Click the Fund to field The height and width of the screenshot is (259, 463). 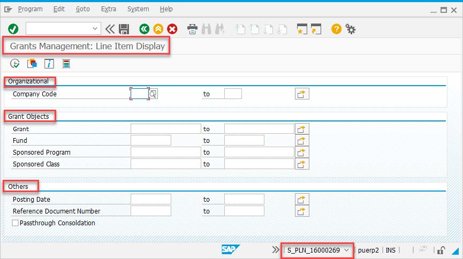(244, 140)
